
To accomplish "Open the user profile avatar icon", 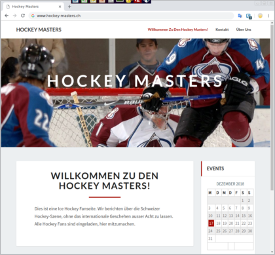I will tap(260, 16).
